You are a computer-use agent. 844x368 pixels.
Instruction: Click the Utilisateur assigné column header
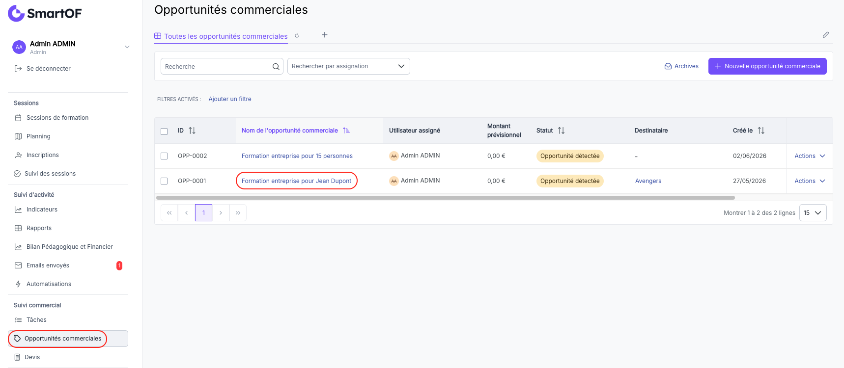415,131
